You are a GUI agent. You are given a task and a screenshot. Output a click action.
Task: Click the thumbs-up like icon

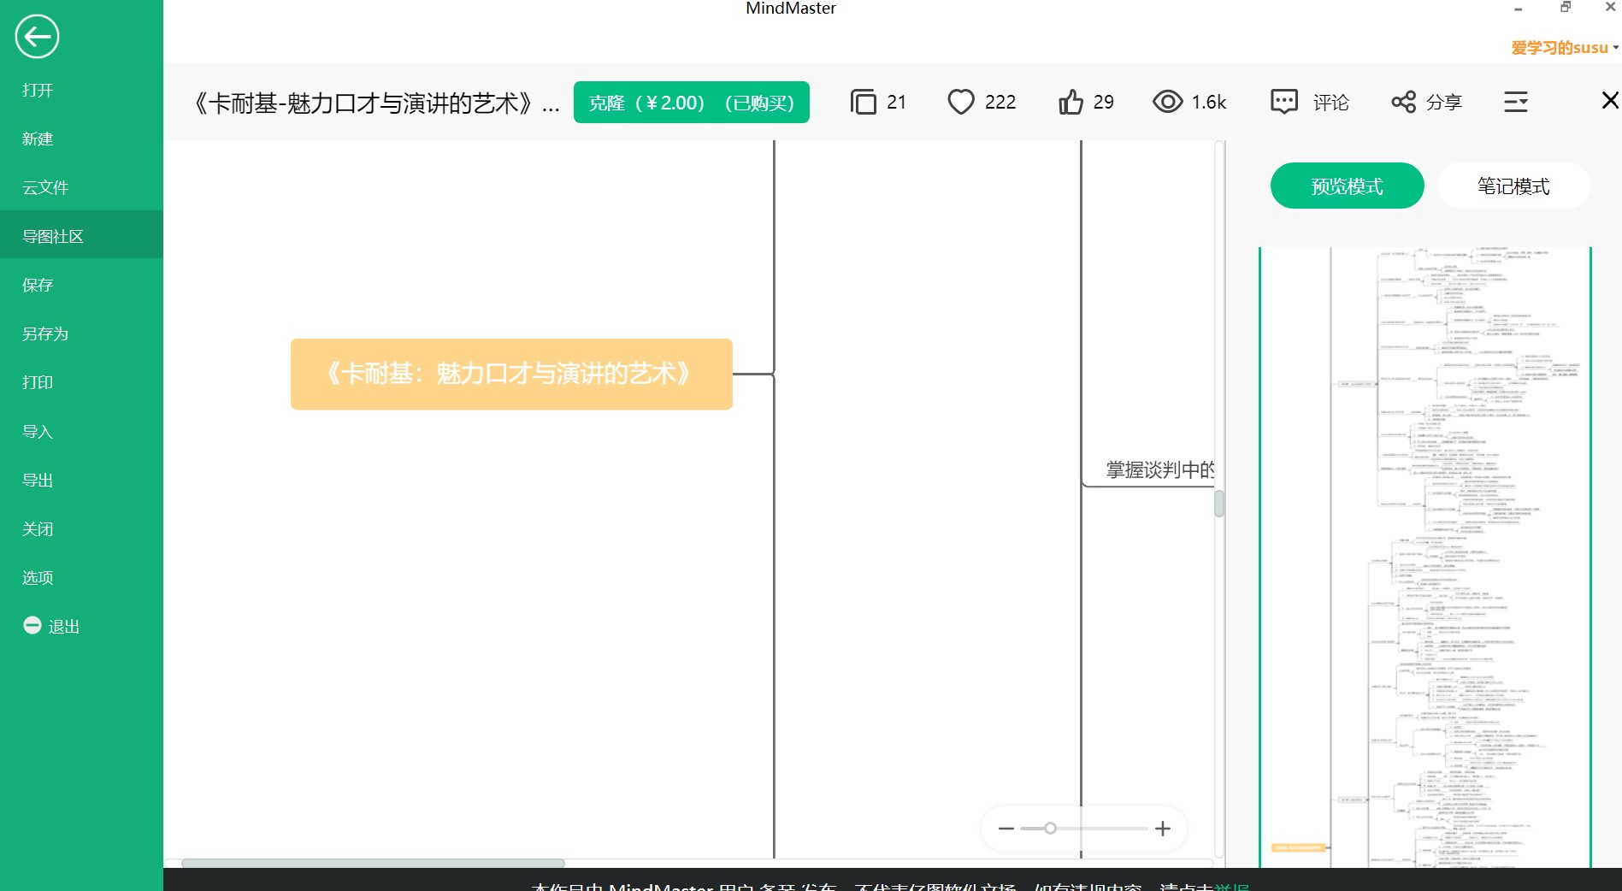point(1071,102)
